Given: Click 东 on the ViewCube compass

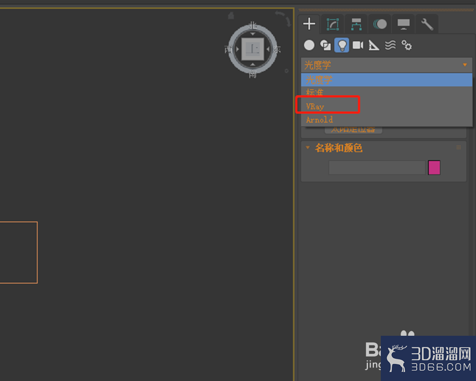Looking at the screenshot, I should (277, 49).
